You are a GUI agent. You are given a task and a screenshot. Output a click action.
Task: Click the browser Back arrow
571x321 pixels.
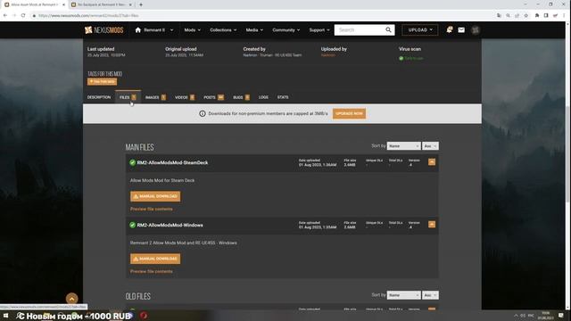(5, 16)
